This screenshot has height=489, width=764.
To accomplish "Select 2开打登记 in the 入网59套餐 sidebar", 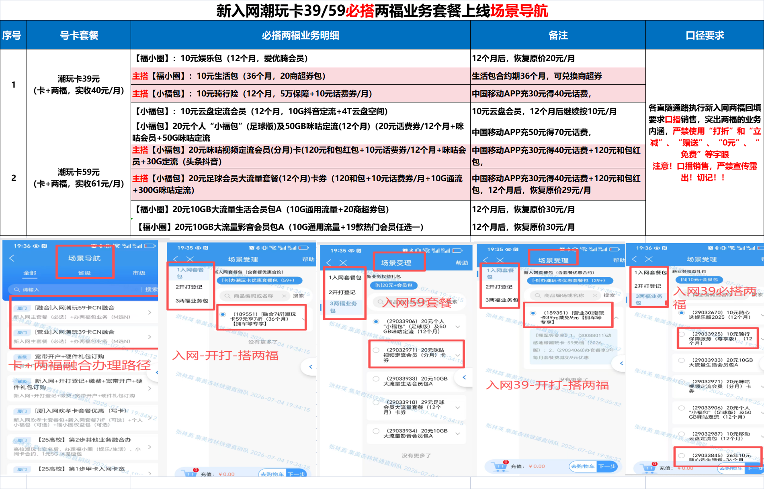I will (342, 292).
